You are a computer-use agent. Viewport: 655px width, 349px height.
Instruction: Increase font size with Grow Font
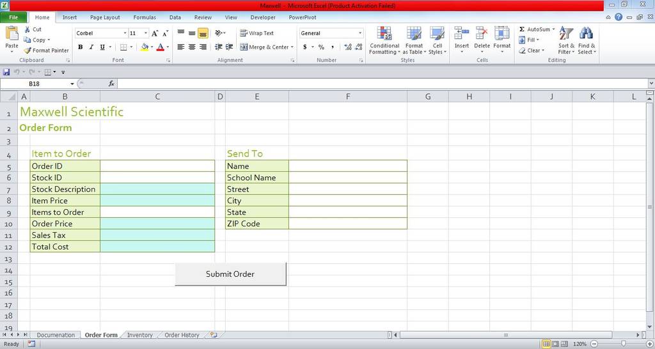(x=155, y=33)
